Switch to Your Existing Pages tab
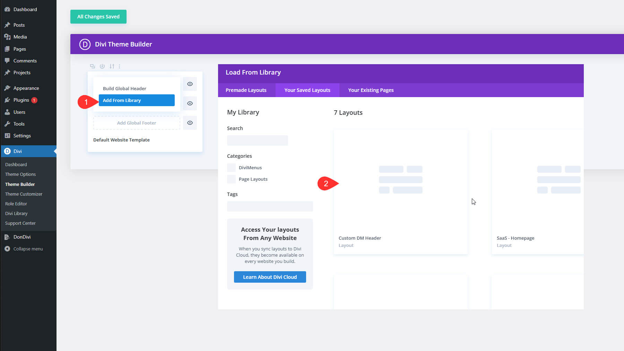Image resolution: width=624 pixels, height=351 pixels. [x=371, y=90]
